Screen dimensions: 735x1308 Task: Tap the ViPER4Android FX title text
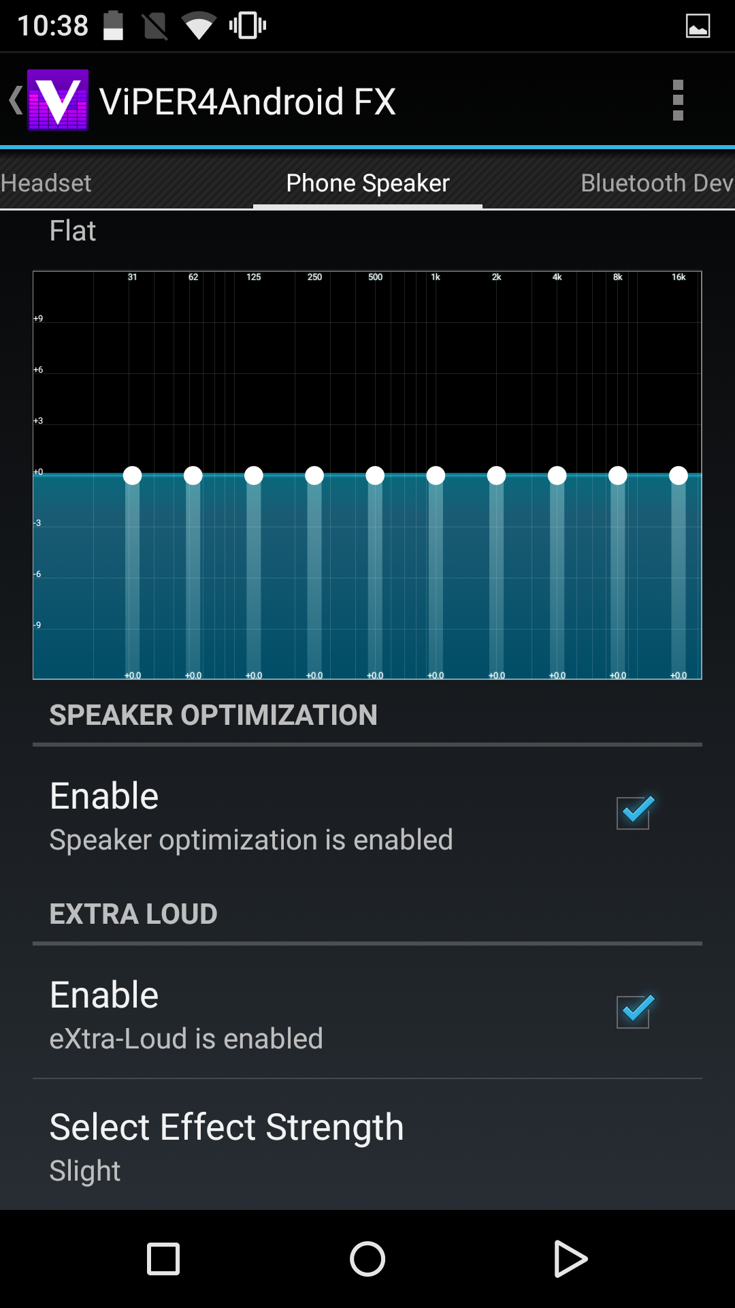point(248,102)
